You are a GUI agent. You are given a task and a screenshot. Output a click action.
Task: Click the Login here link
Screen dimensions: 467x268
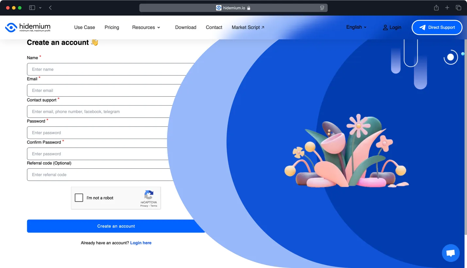click(141, 243)
